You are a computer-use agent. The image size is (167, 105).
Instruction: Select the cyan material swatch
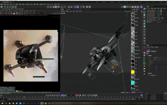[133, 83]
